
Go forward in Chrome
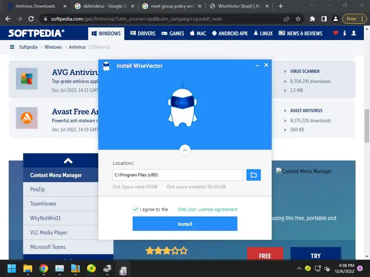click(20, 19)
